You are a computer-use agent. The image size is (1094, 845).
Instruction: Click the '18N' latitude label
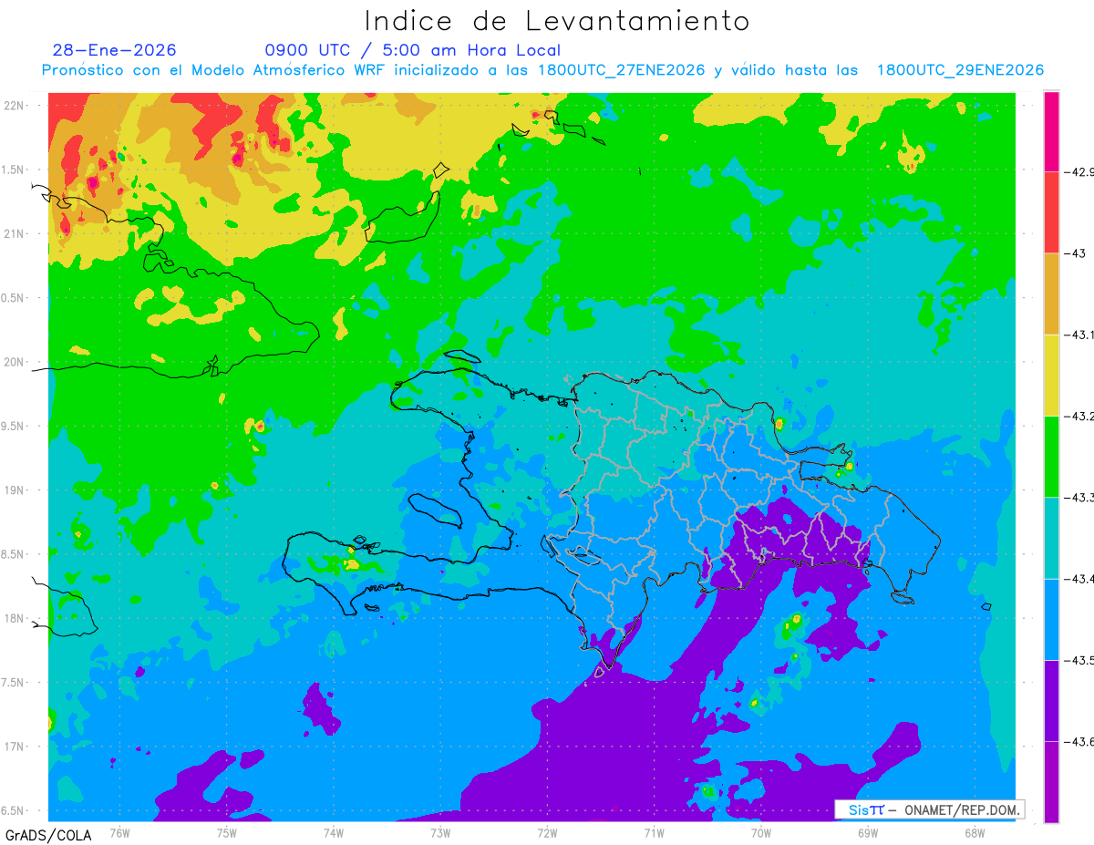pos(14,618)
